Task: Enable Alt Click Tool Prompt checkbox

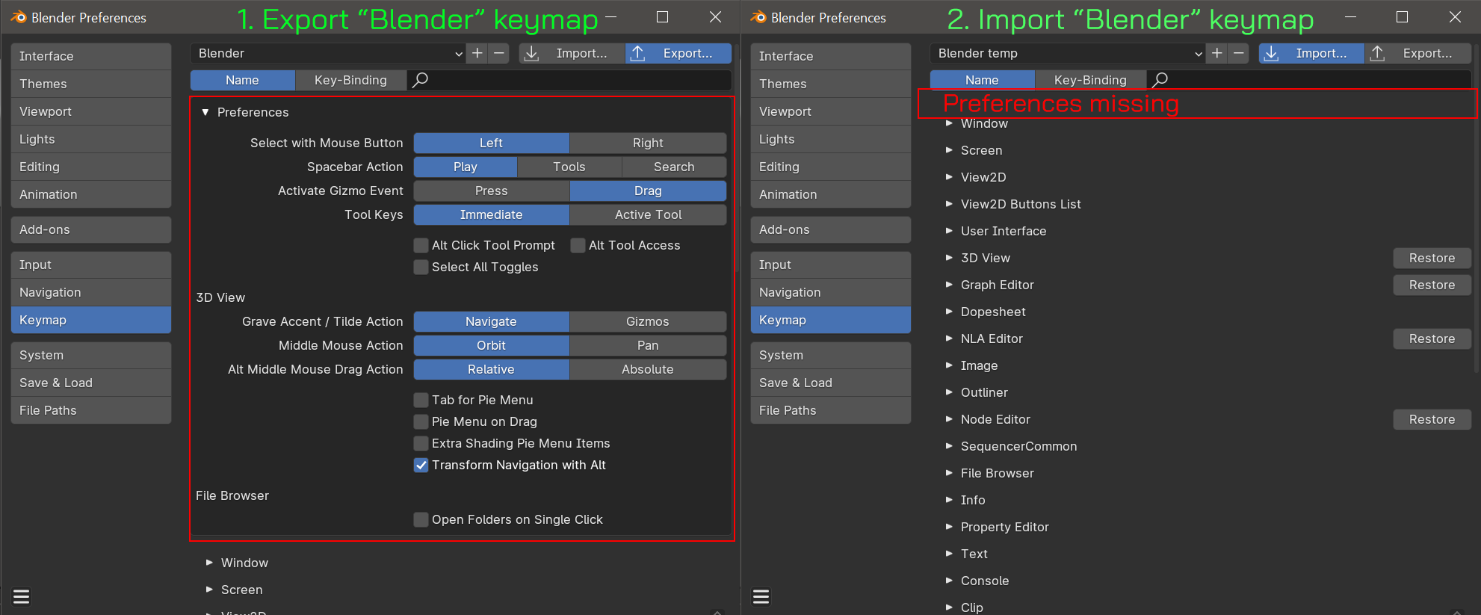Action: point(421,245)
